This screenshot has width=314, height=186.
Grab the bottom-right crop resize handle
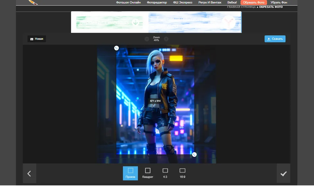click(194, 154)
